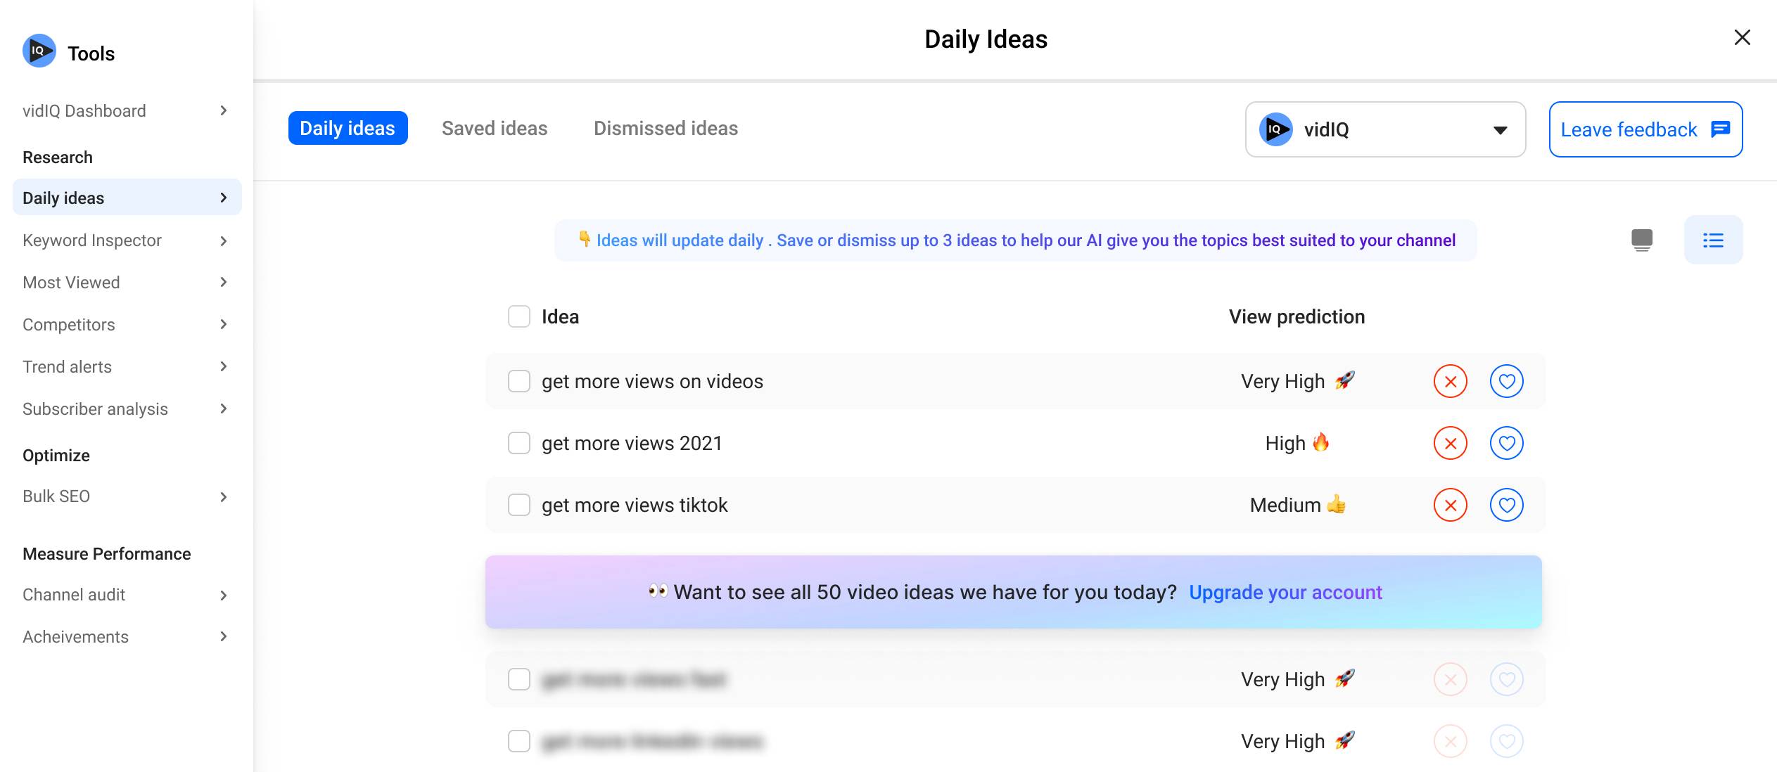Save 'get more views on videos' with heart
The image size is (1777, 772).
click(1506, 381)
